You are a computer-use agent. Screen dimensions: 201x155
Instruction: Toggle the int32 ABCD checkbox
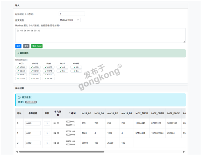click(x=18, y=67)
